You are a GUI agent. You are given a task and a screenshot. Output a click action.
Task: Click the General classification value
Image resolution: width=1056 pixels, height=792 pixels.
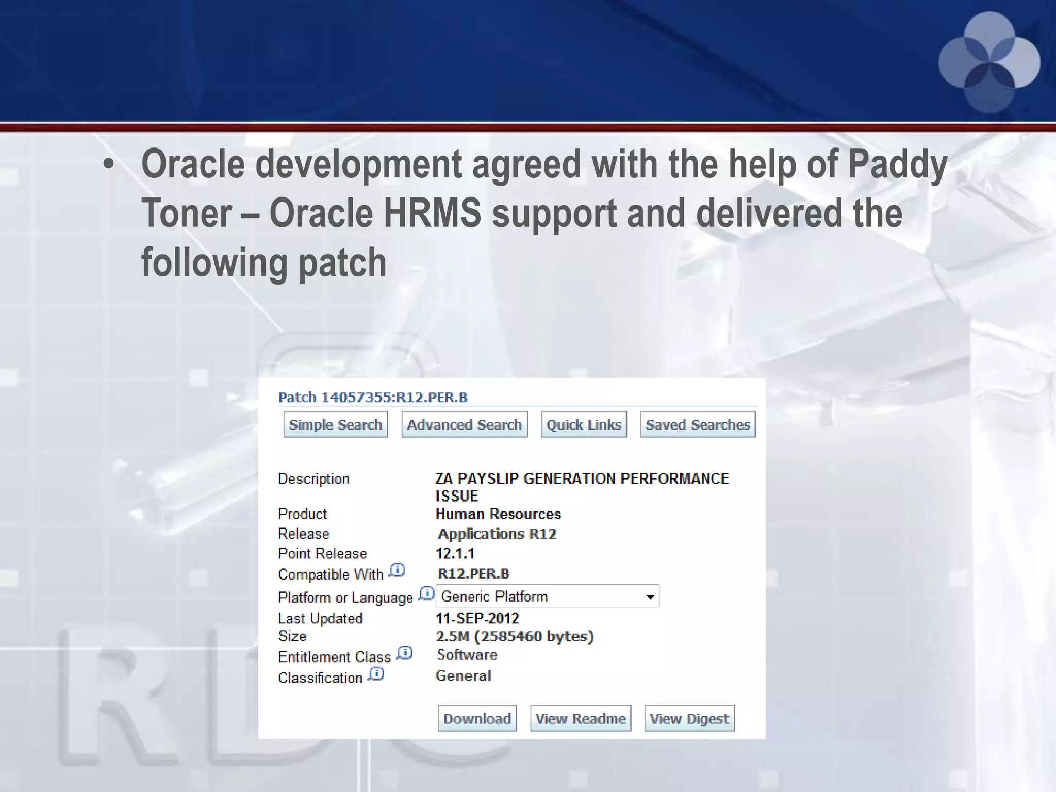(464, 675)
